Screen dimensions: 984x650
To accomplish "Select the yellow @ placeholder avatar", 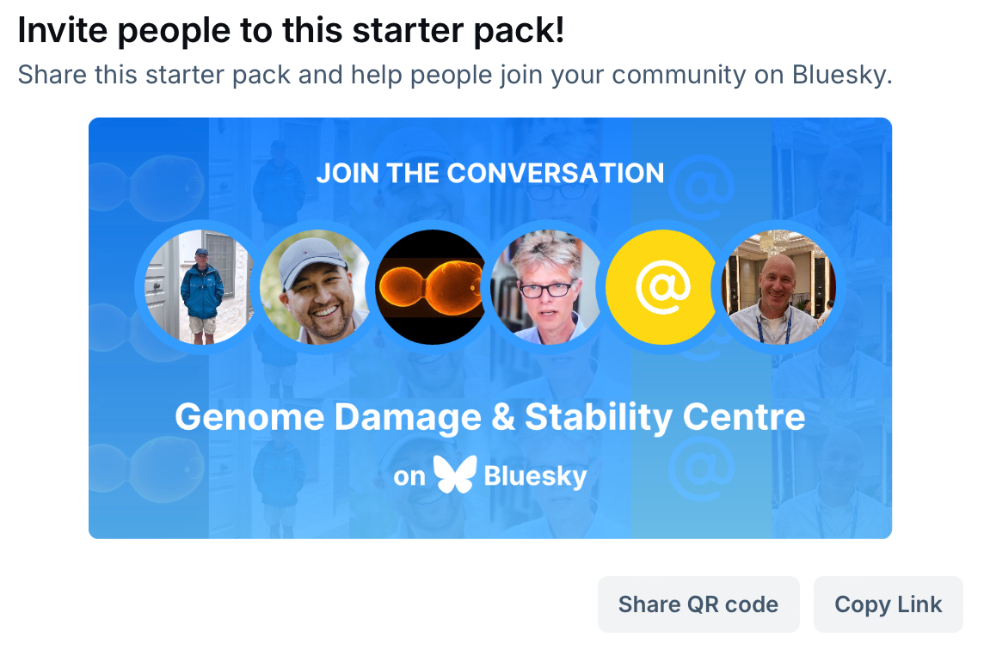I will coord(662,287).
